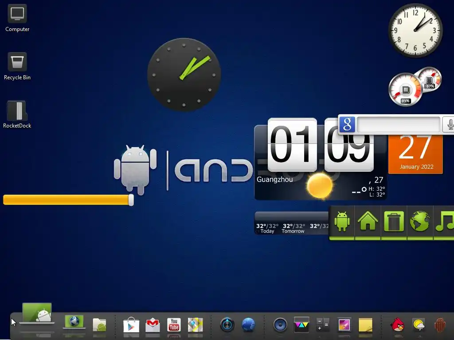This screenshot has width=454, height=340.
Task: Click the green trash can launcher tile
Action: (x=394, y=222)
